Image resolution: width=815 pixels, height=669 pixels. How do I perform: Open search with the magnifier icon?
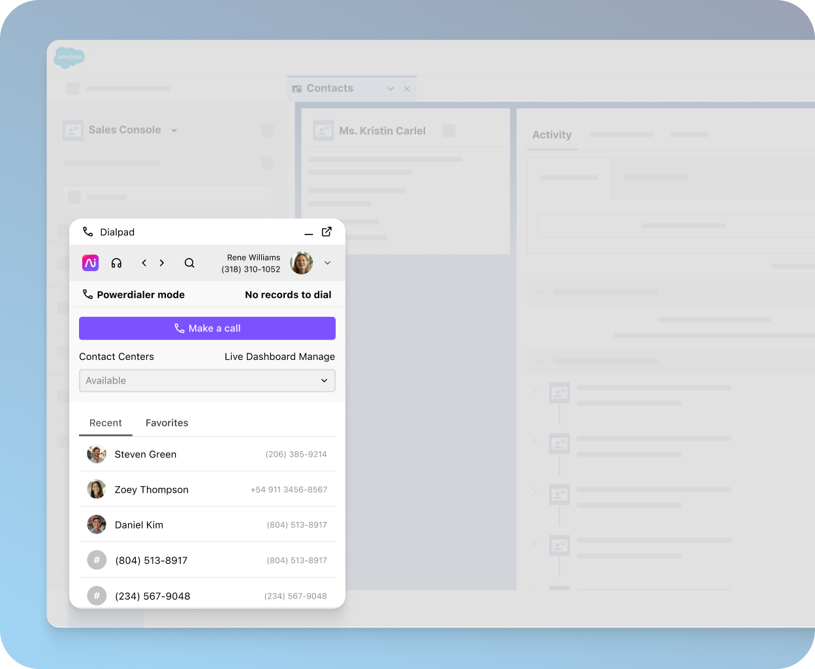click(189, 263)
